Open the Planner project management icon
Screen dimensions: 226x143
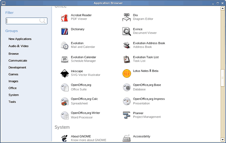coord(126,115)
